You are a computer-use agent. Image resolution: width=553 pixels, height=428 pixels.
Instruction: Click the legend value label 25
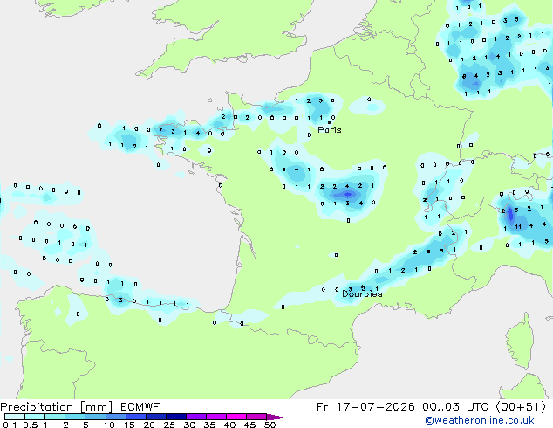[x=169, y=425]
